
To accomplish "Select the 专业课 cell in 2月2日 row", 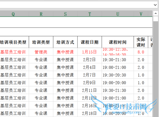I will coord(41,59).
